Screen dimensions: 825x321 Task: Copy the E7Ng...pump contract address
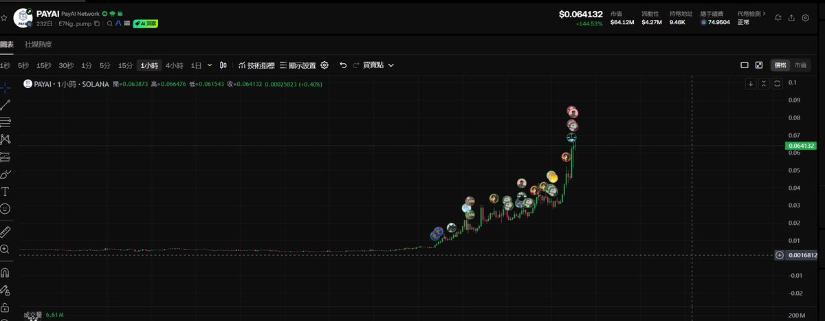pos(97,23)
